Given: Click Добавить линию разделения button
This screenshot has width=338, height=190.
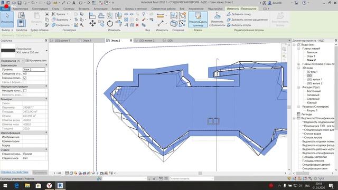Looking at the screenshot, I should pos(247,20).
